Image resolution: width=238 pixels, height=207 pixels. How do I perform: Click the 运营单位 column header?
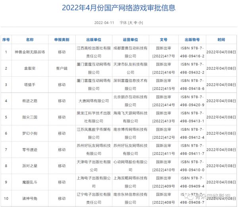coord(131,40)
